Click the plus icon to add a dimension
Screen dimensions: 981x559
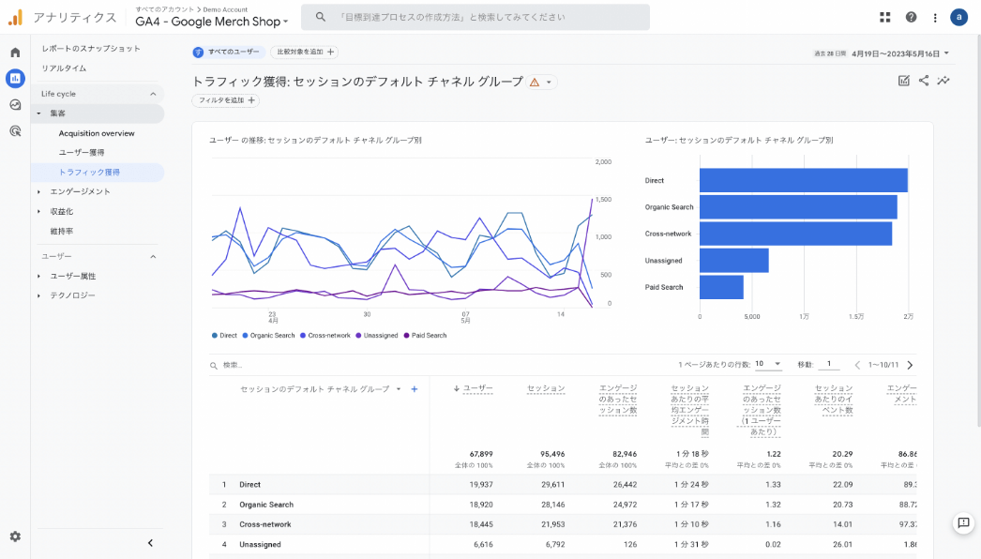click(415, 389)
